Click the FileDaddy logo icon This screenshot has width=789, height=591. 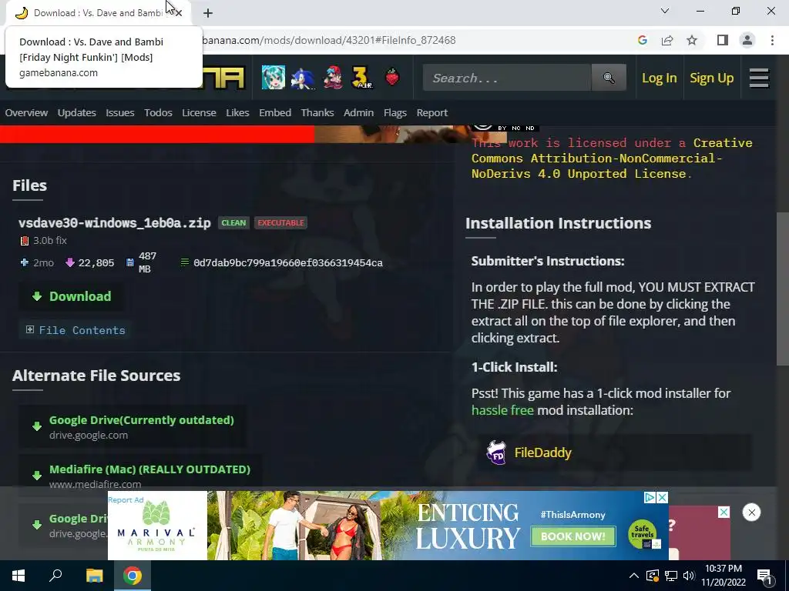coord(497,452)
